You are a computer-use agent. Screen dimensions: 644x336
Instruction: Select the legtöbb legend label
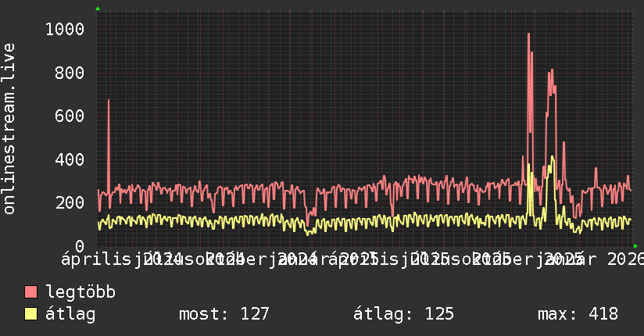click(80, 292)
